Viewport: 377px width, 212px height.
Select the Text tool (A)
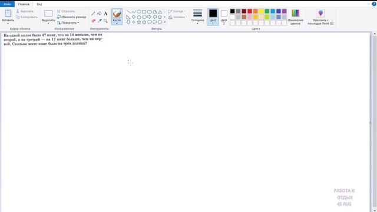[x=105, y=14]
